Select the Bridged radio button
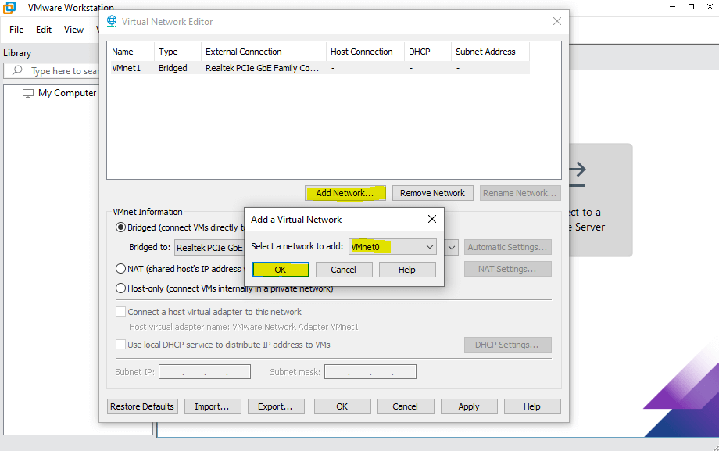Viewport: 719px width, 451px height. 120,227
